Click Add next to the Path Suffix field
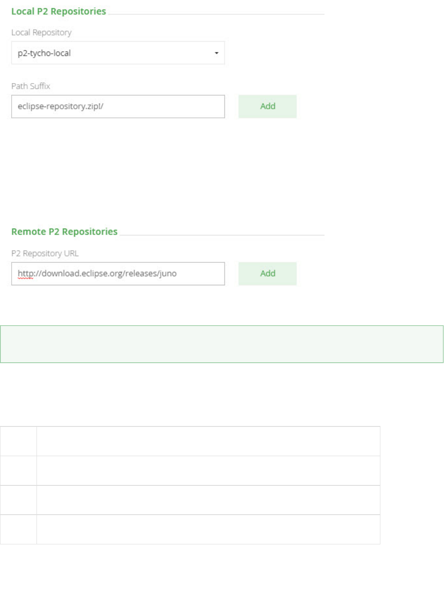The width and height of the screenshot is (444, 599). [267, 106]
